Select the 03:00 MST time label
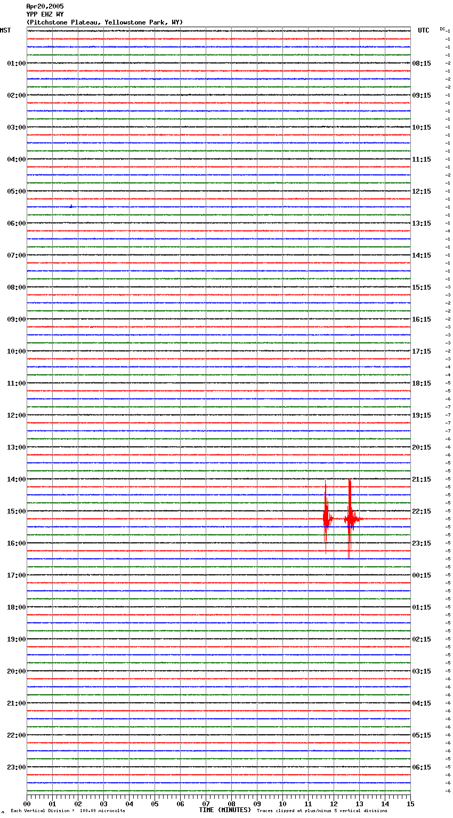453x818 pixels. coord(16,127)
